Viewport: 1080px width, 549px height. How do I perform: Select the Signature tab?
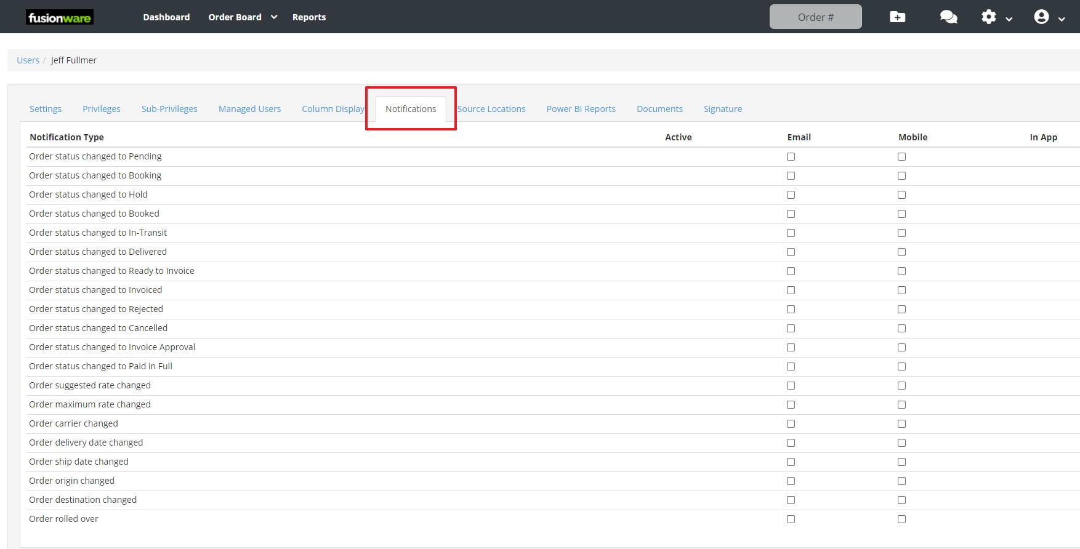[722, 109]
